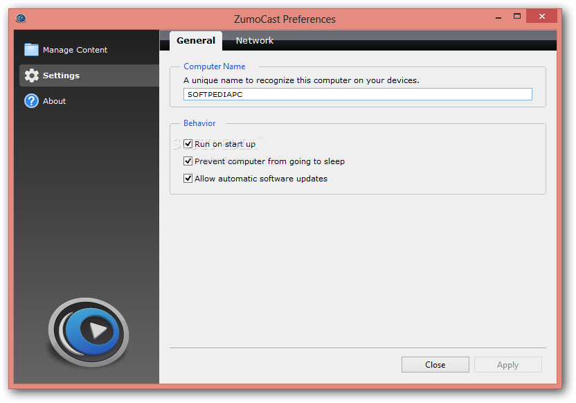Click the 'Run on start up' label text
The image size is (576, 403).
point(225,144)
